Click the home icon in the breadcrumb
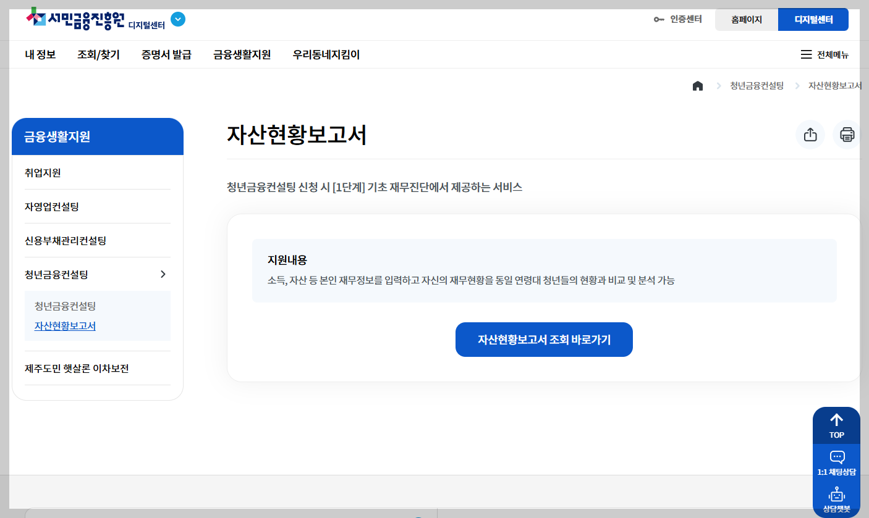Image resolution: width=869 pixels, height=518 pixels. coord(698,85)
